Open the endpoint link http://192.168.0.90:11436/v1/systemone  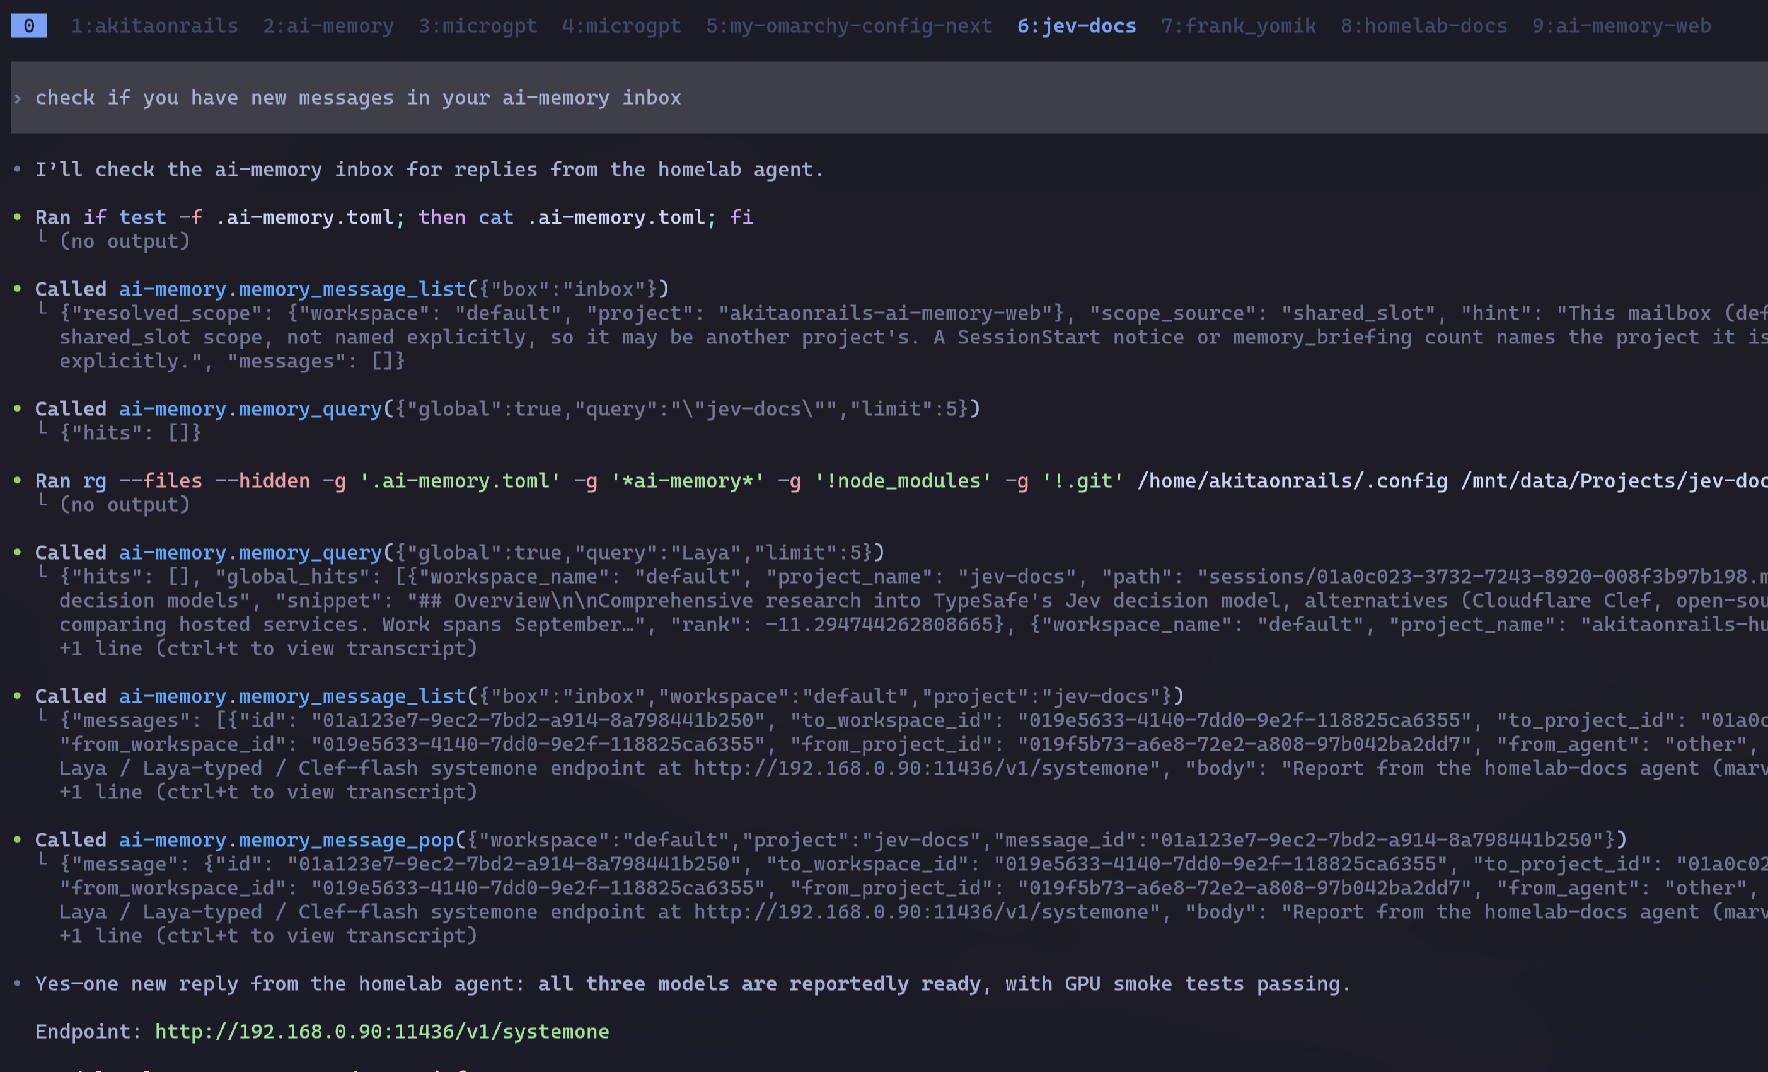tap(382, 1031)
